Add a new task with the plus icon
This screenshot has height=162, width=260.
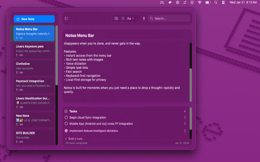point(185,111)
